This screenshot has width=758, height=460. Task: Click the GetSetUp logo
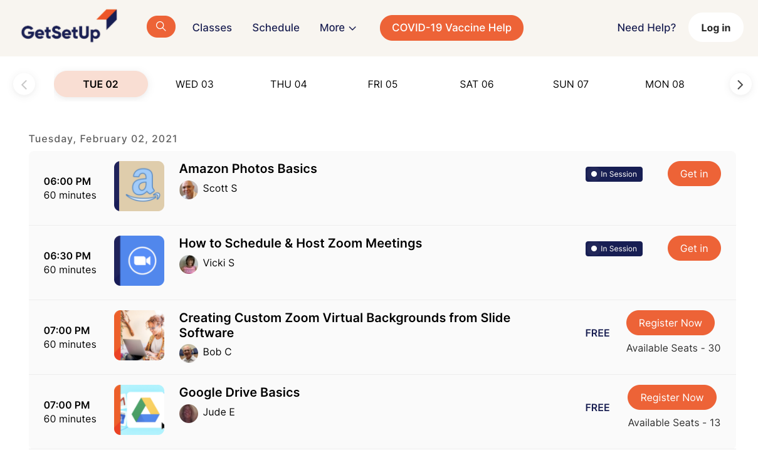[69, 26]
